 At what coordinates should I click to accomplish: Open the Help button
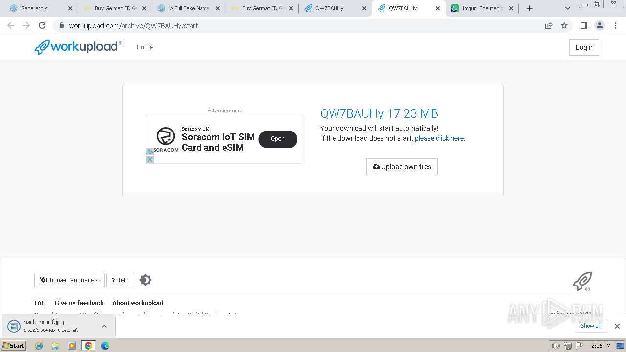[x=120, y=280]
